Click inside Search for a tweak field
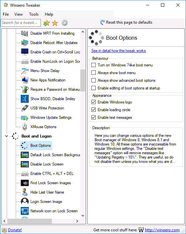Image resolution: width=186 pixels, height=234 pixels. pyautogui.click(x=21, y=23)
